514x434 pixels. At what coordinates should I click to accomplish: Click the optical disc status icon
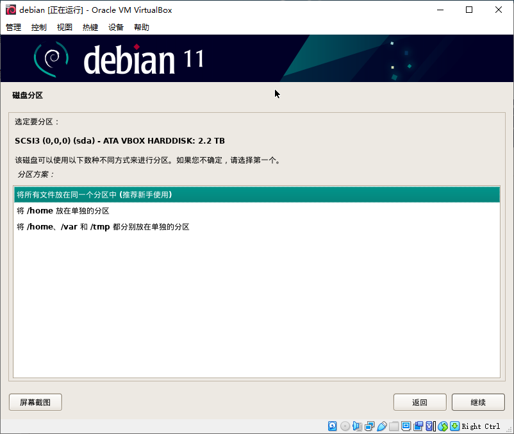pos(345,426)
